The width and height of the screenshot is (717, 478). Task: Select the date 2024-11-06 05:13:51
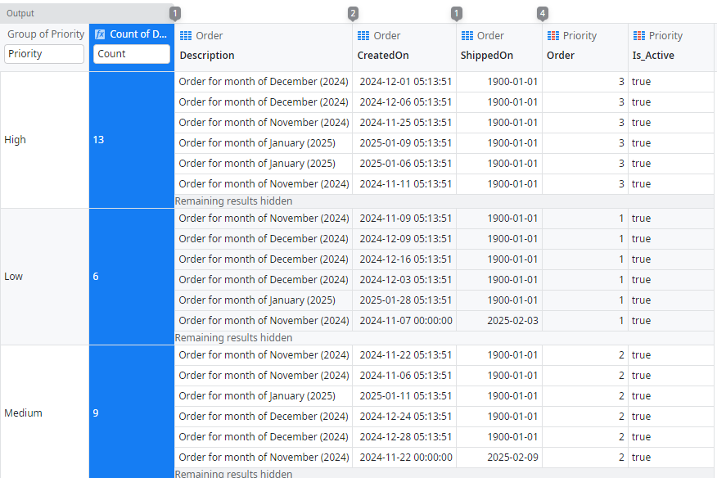406,376
